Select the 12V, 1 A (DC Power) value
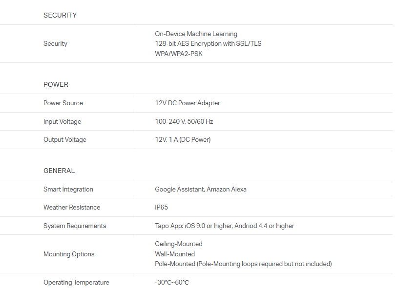This screenshot has width=397, height=288. pyautogui.click(x=183, y=140)
